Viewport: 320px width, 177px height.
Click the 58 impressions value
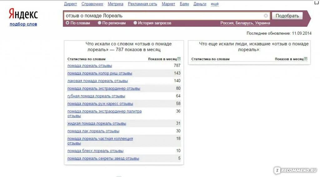[178, 104]
